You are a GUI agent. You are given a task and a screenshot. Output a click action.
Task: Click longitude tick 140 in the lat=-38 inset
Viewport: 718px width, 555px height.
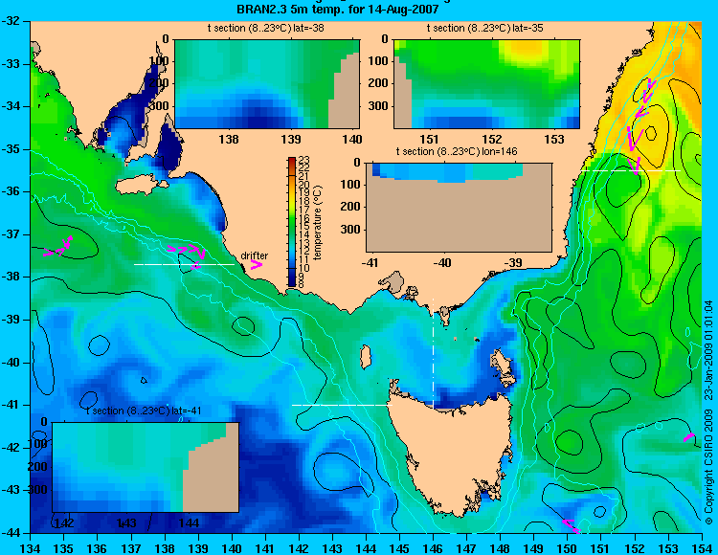click(x=353, y=139)
